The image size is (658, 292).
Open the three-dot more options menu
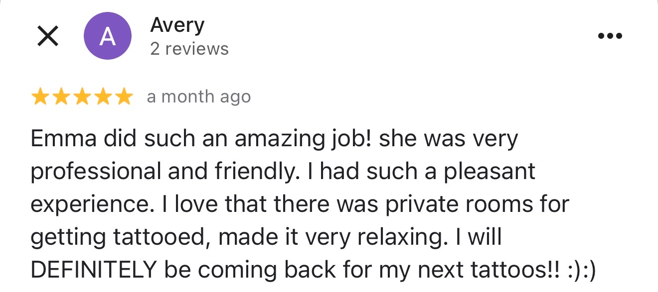610,36
